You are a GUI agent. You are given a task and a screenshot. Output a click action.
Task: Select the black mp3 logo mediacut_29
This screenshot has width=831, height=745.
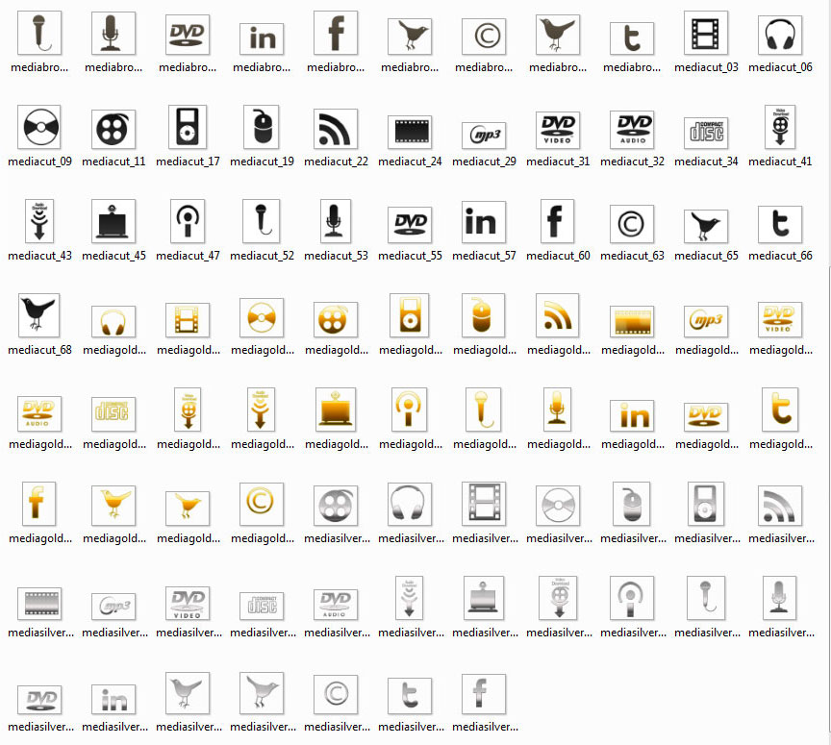484,136
